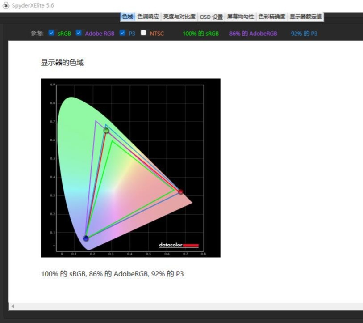Switch to the 显示器额定值 tab
Image resolution: width=363 pixels, height=323 pixels.
[x=305, y=17]
